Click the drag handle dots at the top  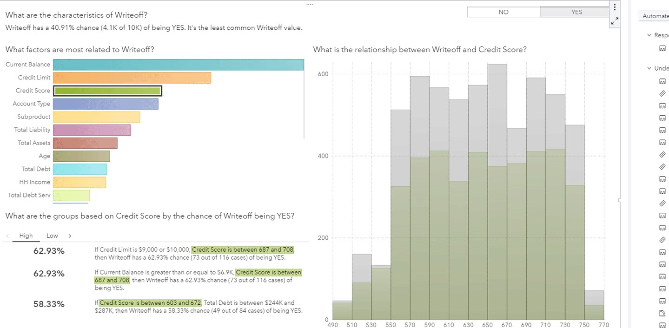click(310, 4)
